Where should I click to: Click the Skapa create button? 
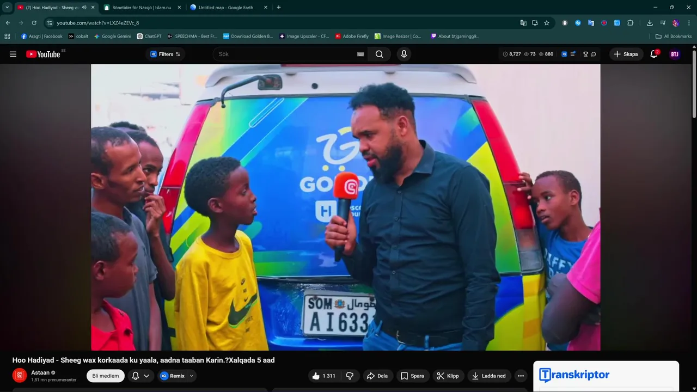626,54
